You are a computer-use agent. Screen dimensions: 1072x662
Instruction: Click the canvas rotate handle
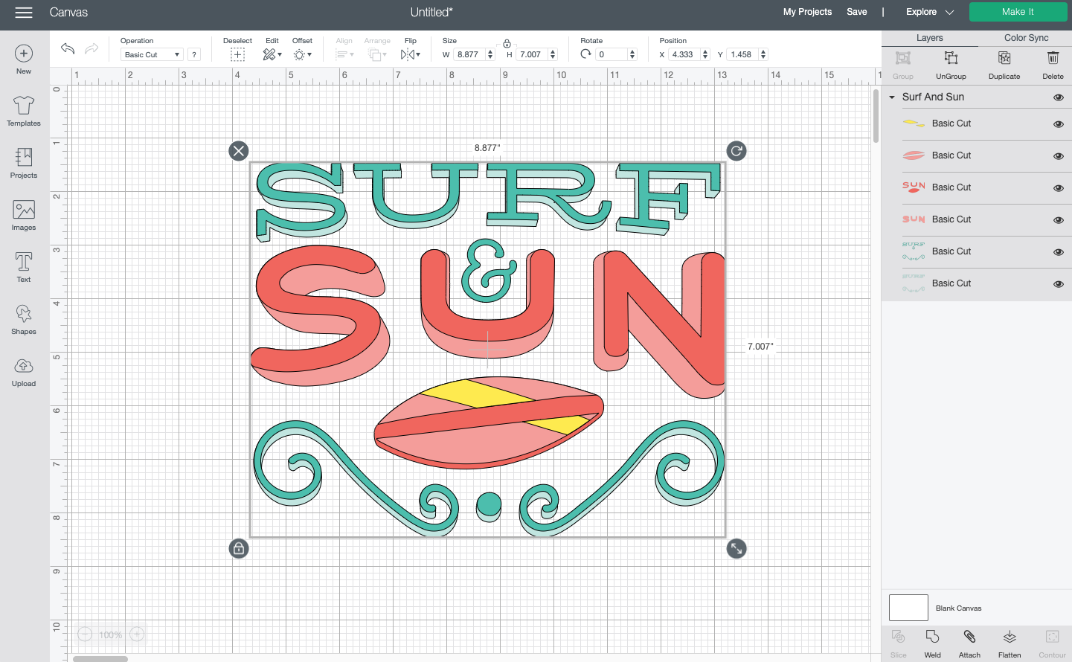736,151
